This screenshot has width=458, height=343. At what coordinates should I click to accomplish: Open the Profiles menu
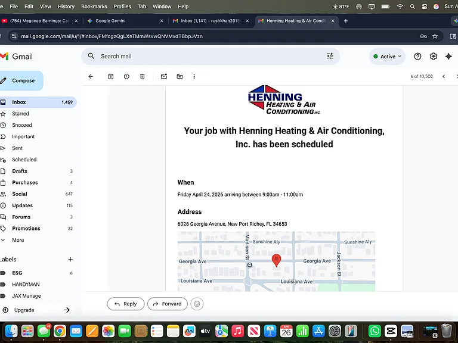pos(122,7)
